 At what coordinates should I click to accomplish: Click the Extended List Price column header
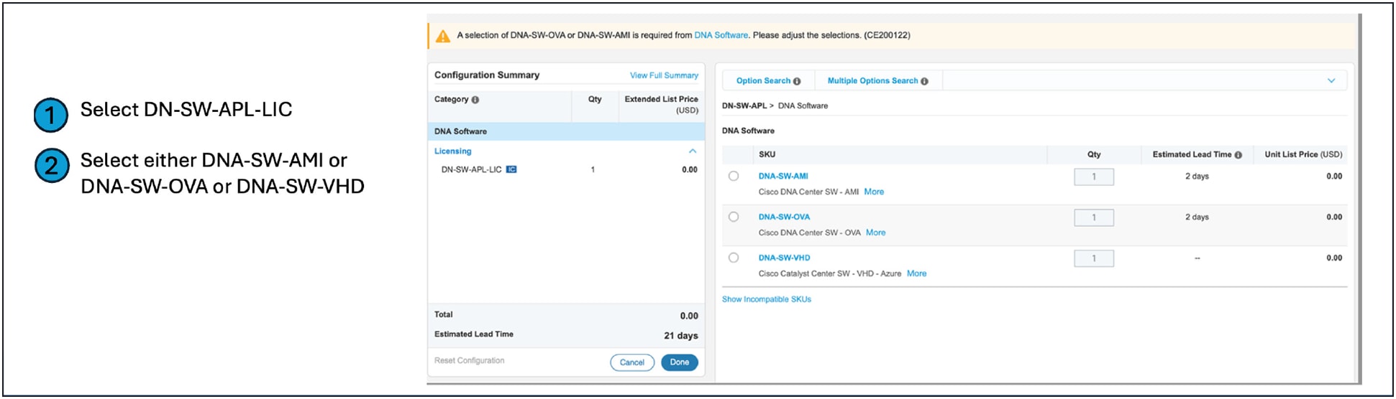point(661,104)
